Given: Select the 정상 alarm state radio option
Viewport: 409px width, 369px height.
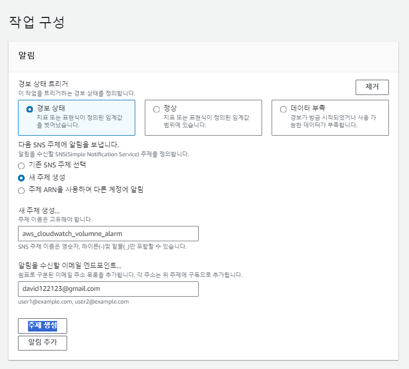Looking at the screenshot, I should pyautogui.click(x=156, y=109).
